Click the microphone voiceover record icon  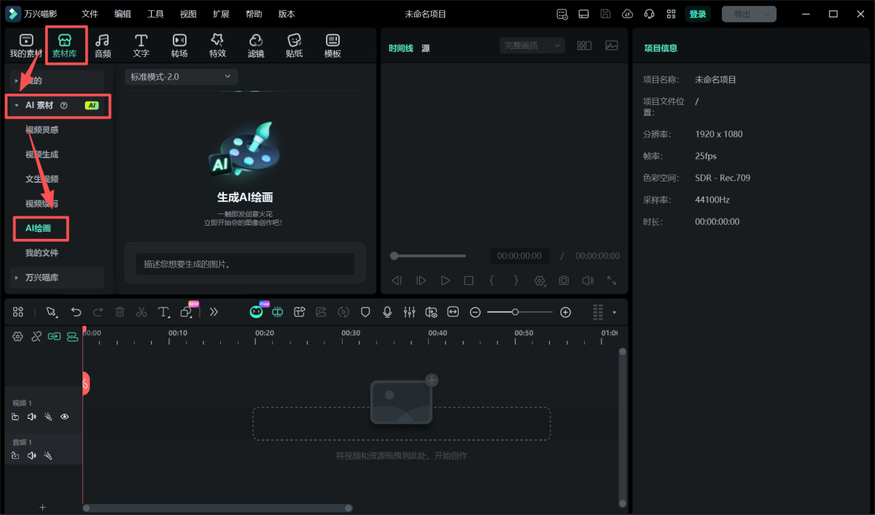387,312
